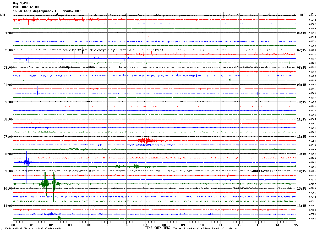This screenshot has height=232, width=317.
Task: Select the tall green burst near minute 2
Action: click(x=54, y=184)
